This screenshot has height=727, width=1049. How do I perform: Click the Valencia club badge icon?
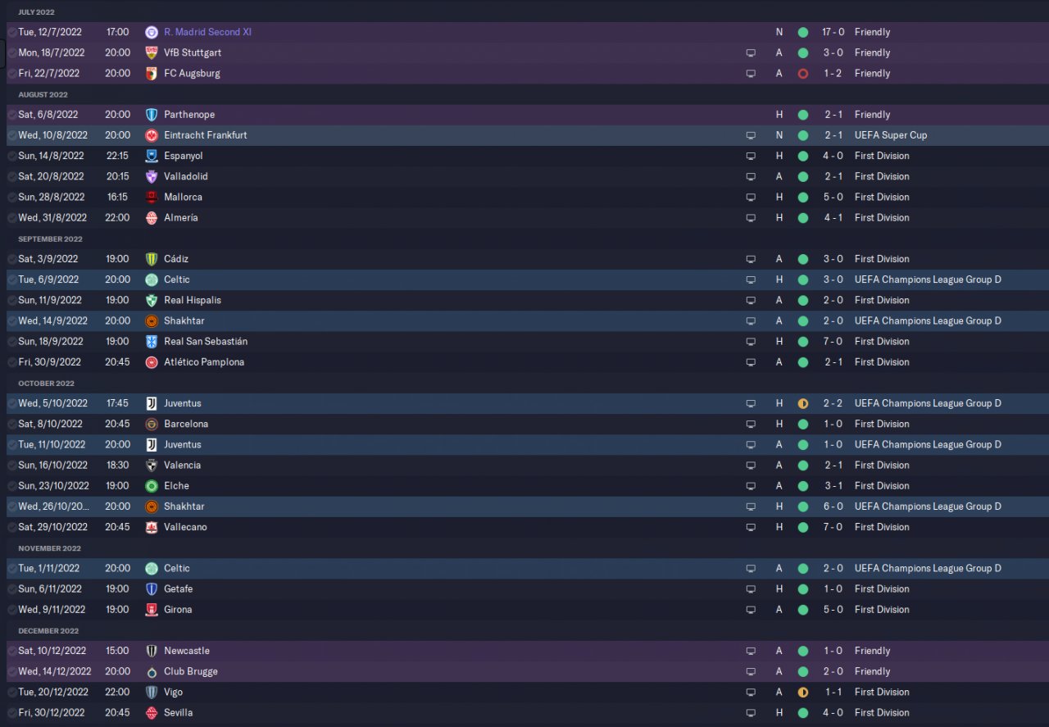point(151,465)
